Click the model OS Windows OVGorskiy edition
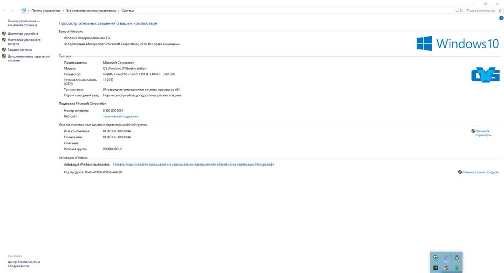The height and width of the screenshot is (273, 504). click(125, 68)
